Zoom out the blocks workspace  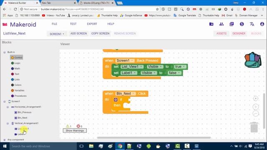255,113
